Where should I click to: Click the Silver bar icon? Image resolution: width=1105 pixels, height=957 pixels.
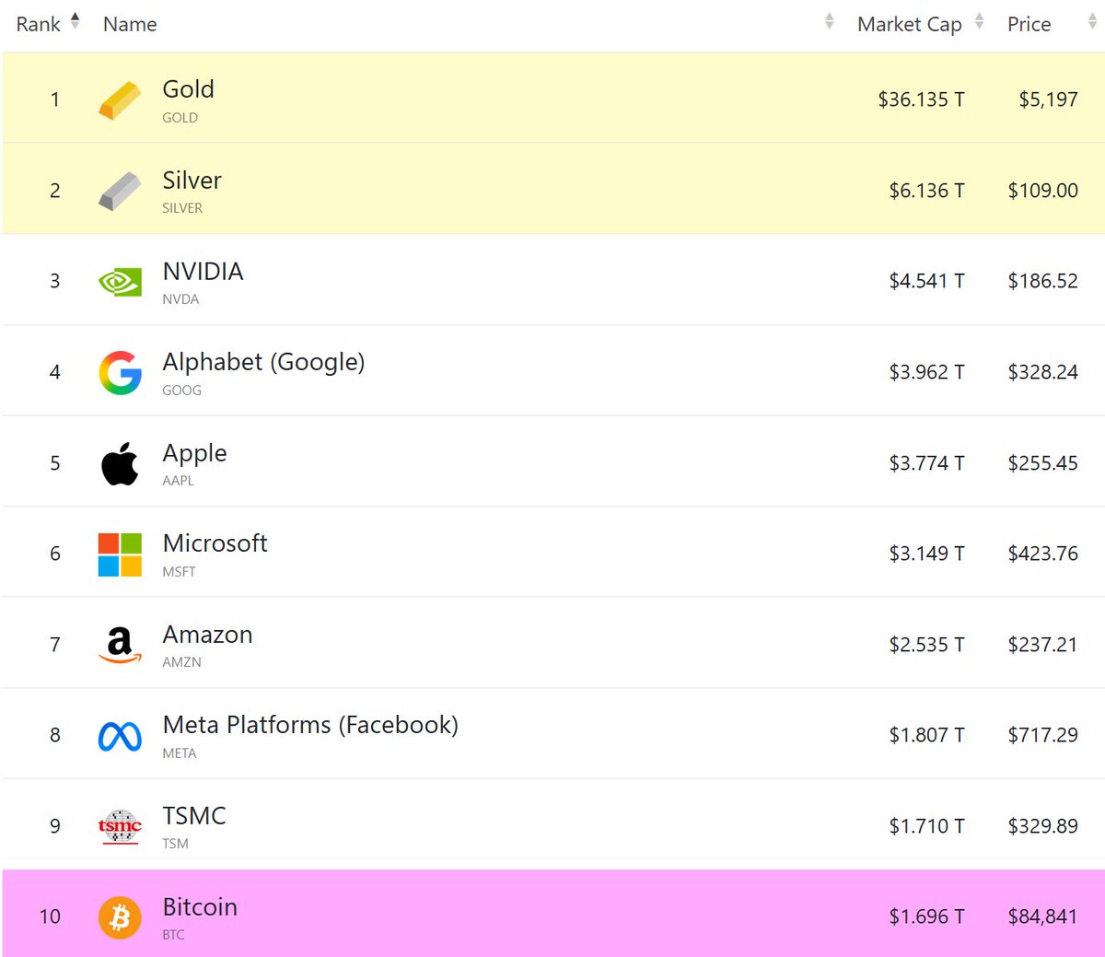120,191
